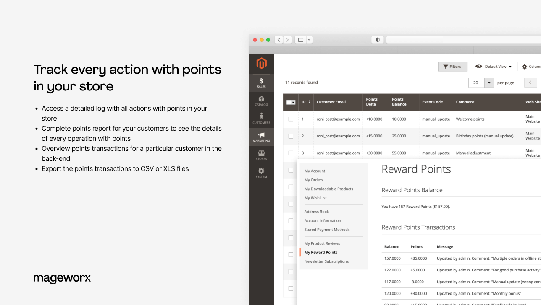Image resolution: width=541 pixels, height=305 pixels.
Task: Click the Filters button
Action: click(452, 66)
